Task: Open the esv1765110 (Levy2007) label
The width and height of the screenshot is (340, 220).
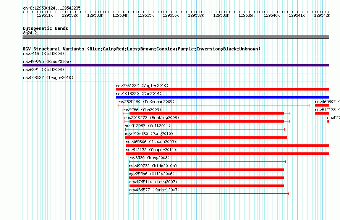Action: [153, 182]
